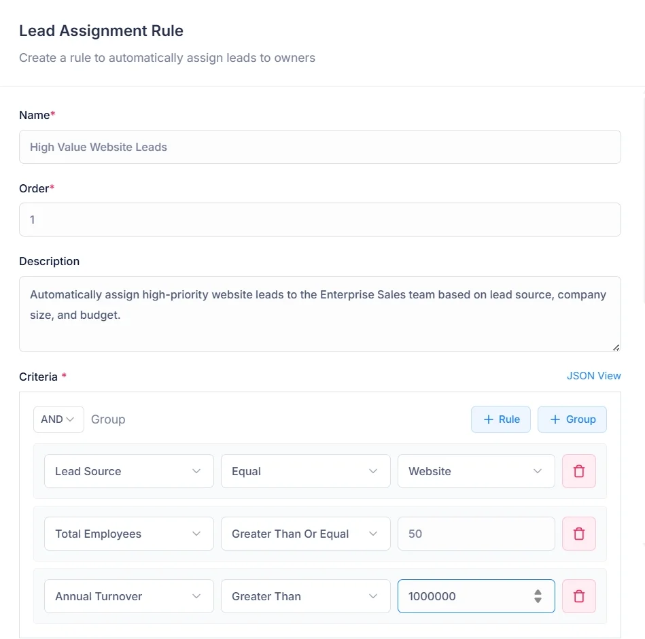Delete the Annual Turnover criteria rule
The height and width of the screenshot is (639, 645).
[x=579, y=596]
